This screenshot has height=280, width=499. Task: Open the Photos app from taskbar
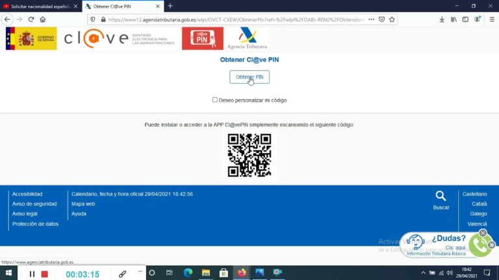[x=259, y=273]
